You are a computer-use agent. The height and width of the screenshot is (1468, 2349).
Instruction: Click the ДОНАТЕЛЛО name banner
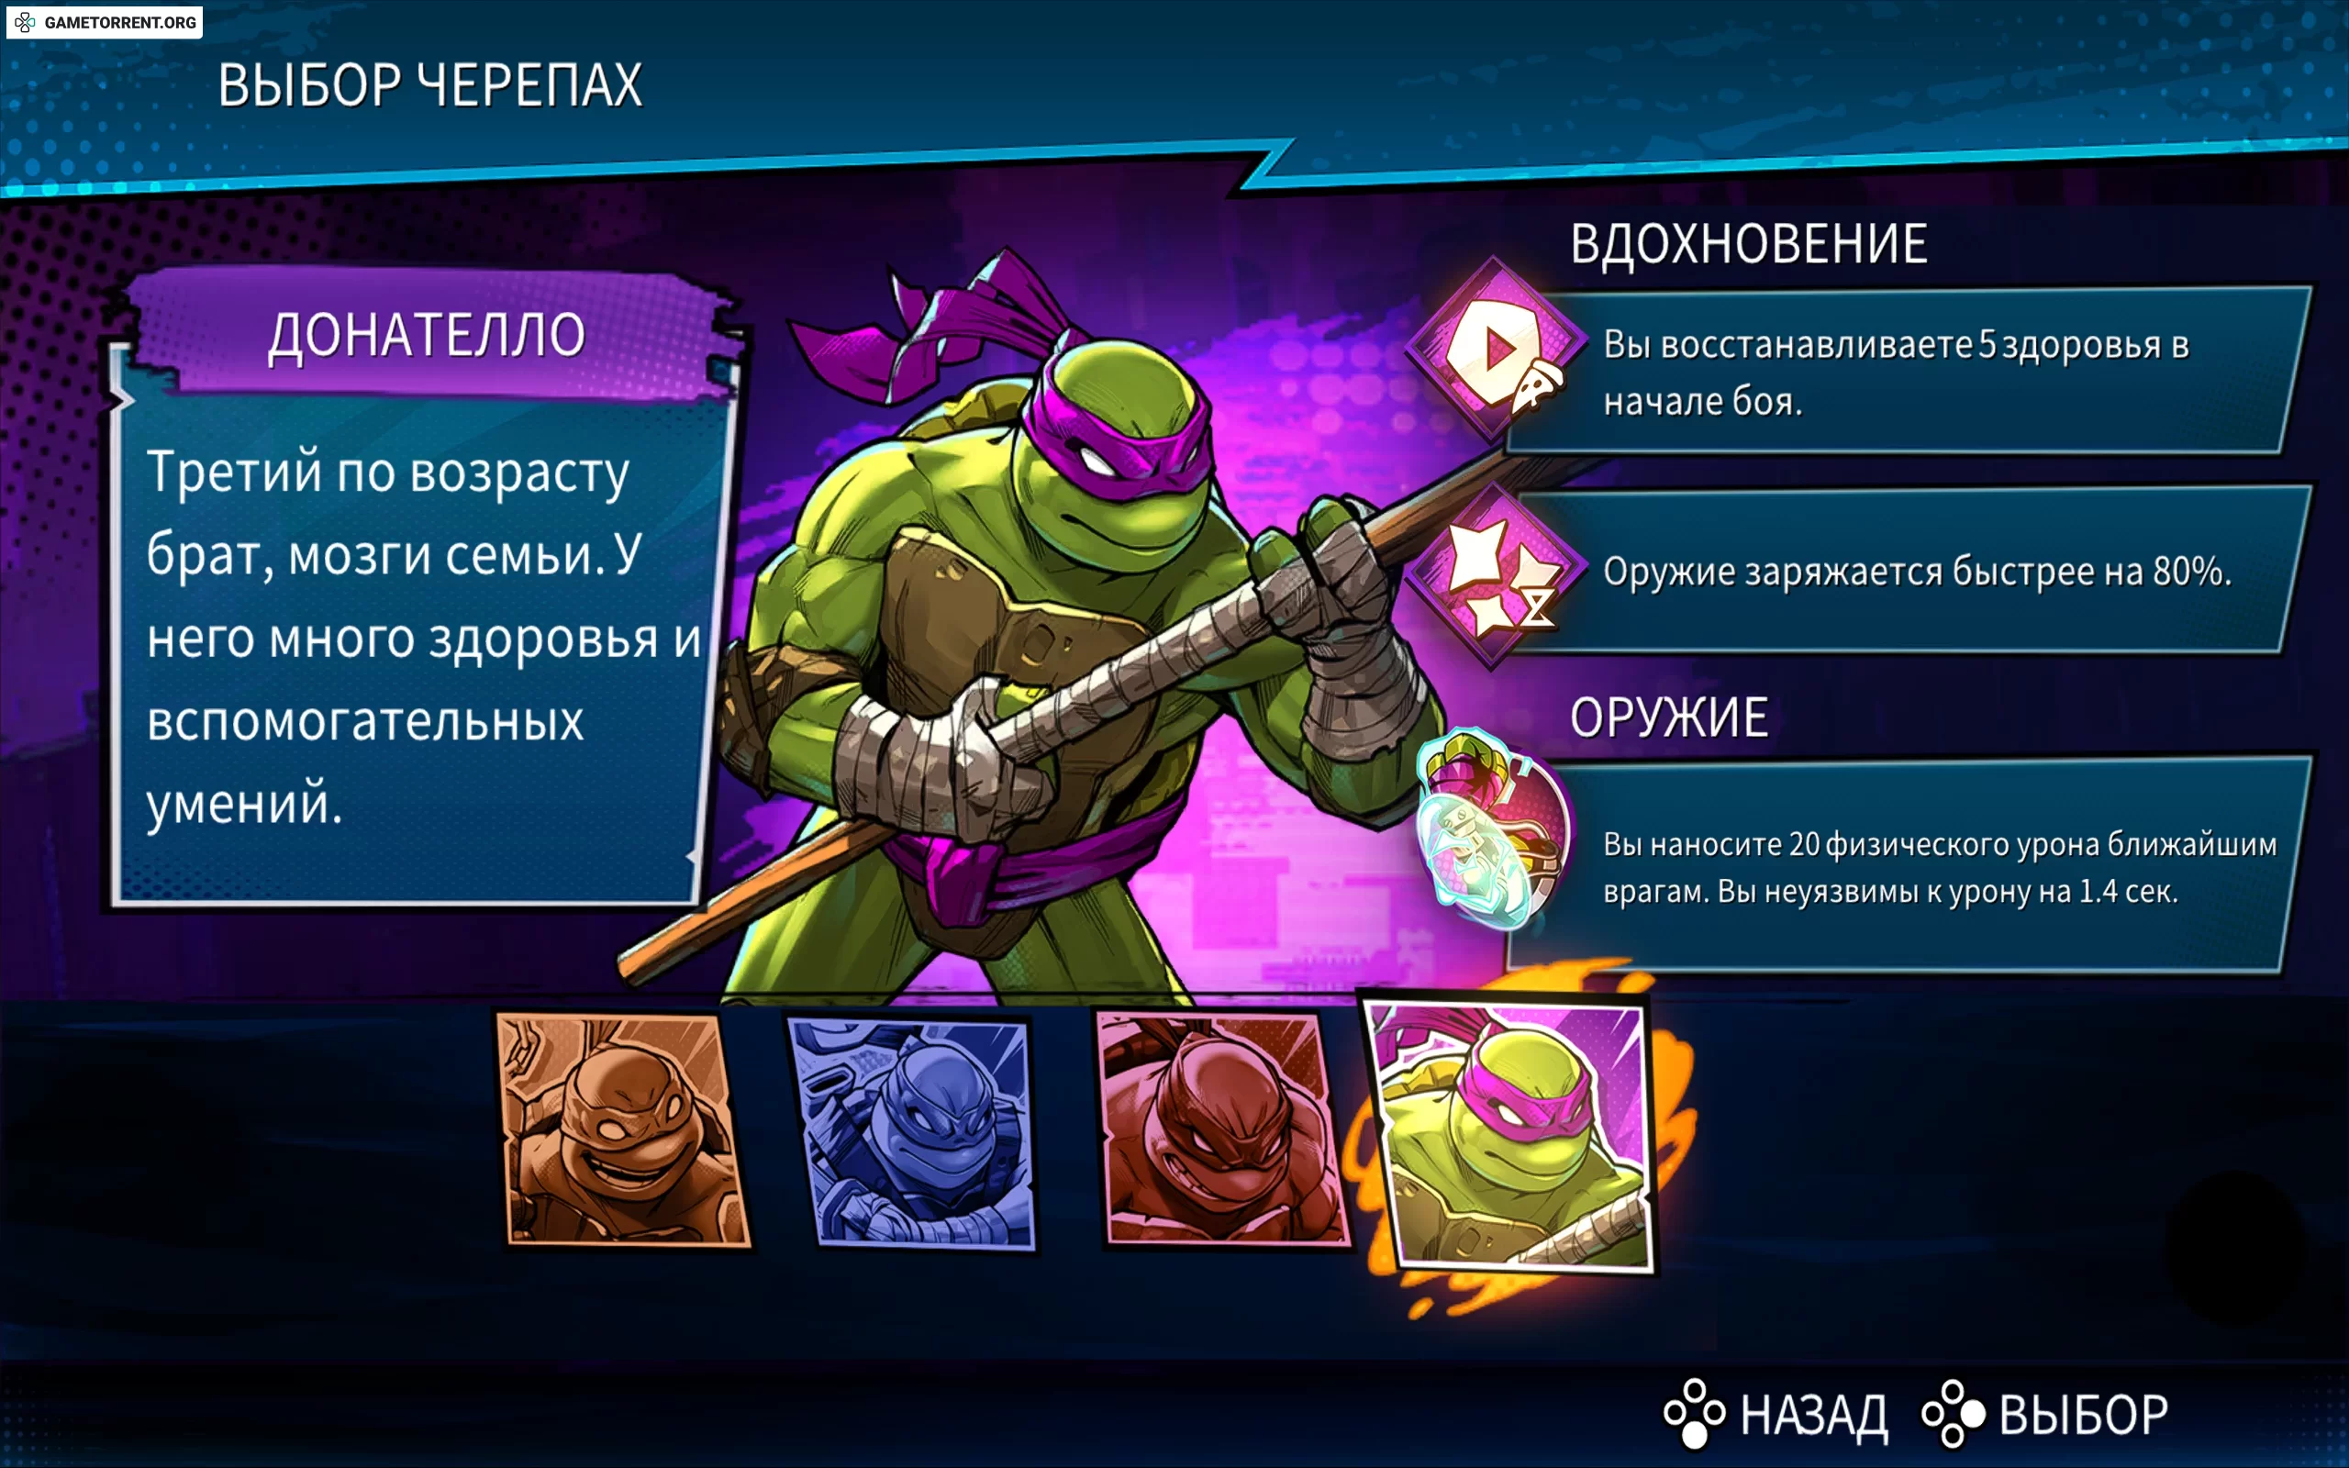tap(427, 335)
